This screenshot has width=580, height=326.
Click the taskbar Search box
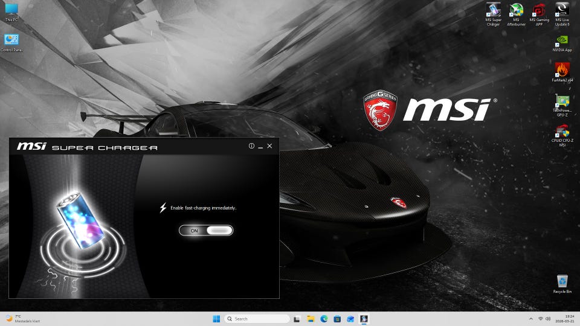coord(257,319)
